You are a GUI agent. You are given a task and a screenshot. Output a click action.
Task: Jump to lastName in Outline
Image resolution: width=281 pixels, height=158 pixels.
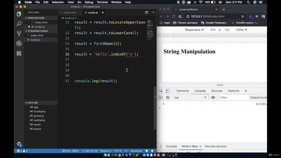(39, 120)
